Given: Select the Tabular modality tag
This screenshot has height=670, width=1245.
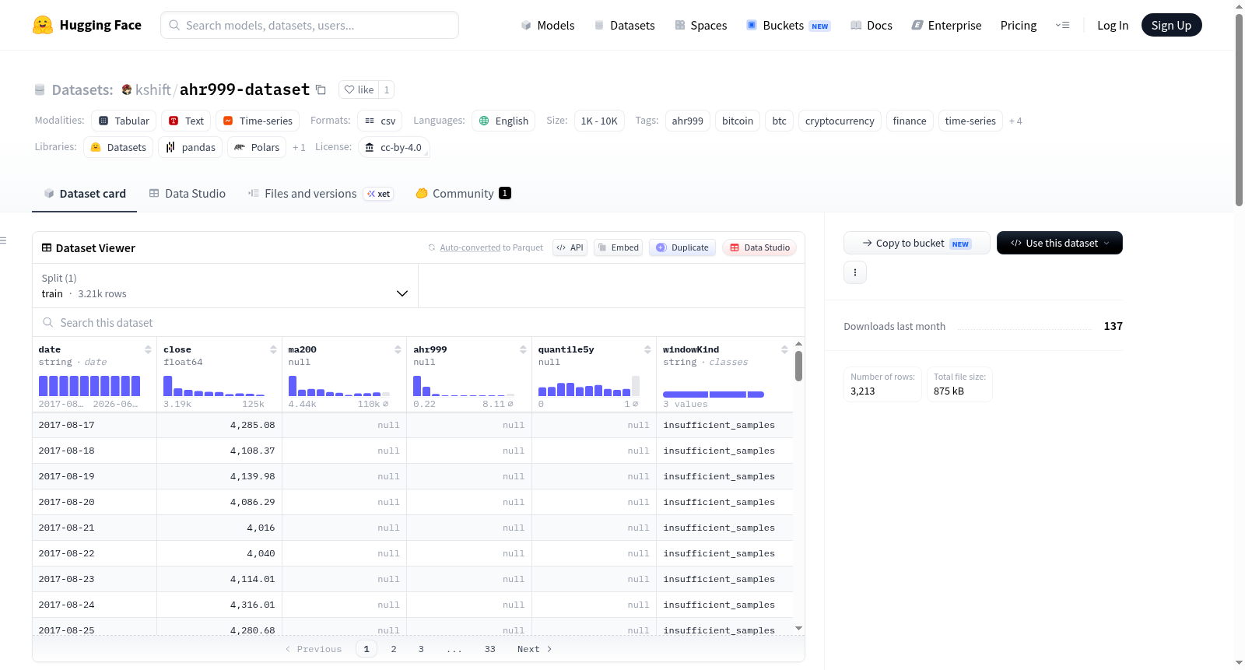Looking at the screenshot, I should click(124, 121).
